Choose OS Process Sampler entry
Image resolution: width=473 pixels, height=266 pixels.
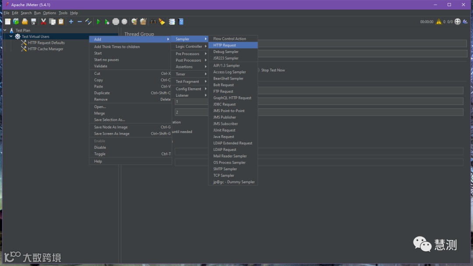point(233,162)
